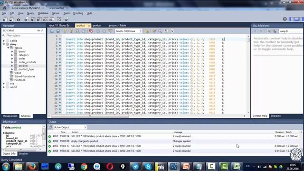
Task: Collapse the Tables folder under shop
Action: click(x=8, y=48)
